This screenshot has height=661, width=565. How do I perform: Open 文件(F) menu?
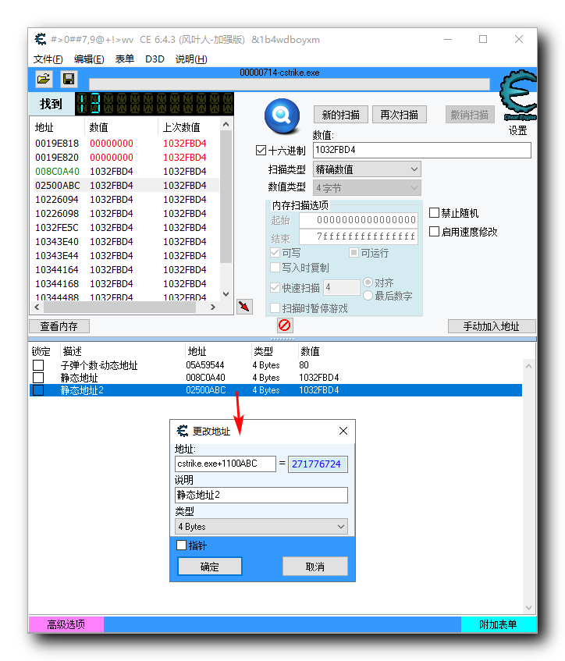point(48,59)
